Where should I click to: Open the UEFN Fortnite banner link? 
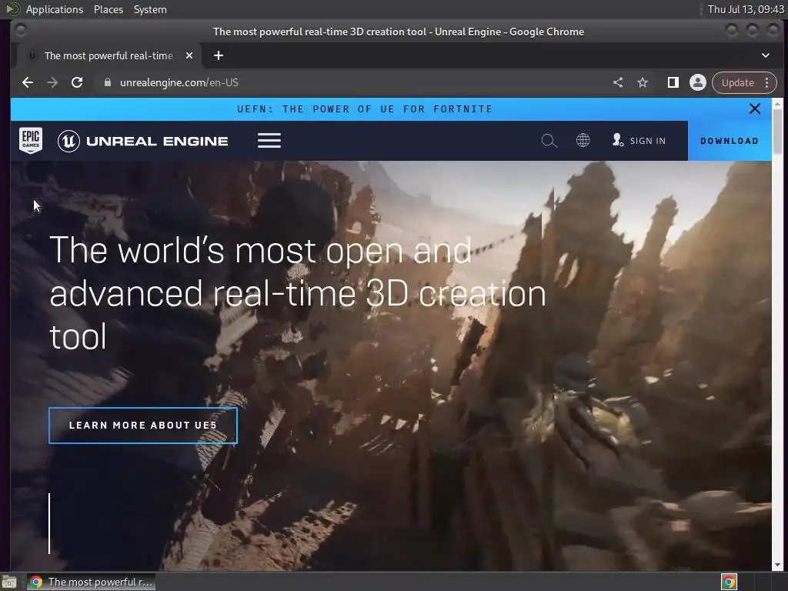coord(365,109)
